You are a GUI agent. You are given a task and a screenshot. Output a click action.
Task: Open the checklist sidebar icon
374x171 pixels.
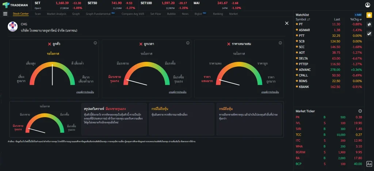[x=369, y=34]
